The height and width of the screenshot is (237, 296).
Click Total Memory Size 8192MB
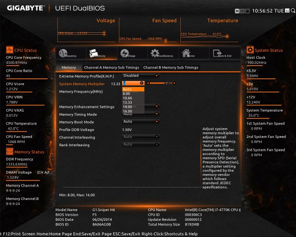[x=192, y=225]
